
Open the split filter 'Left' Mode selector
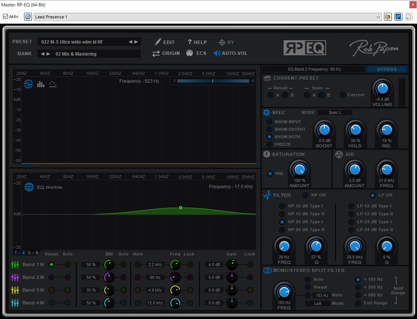pyautogui.click(x=317, y=304)
